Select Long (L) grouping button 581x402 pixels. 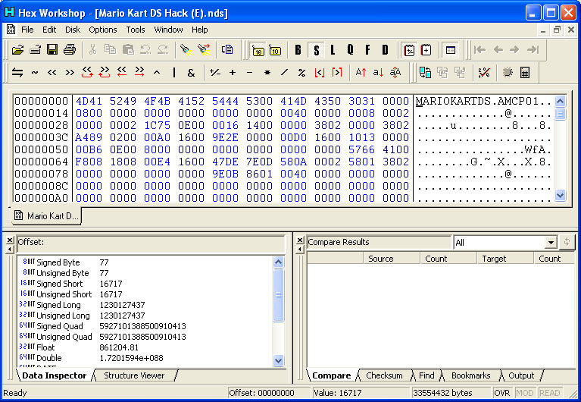tap(333, 50)
